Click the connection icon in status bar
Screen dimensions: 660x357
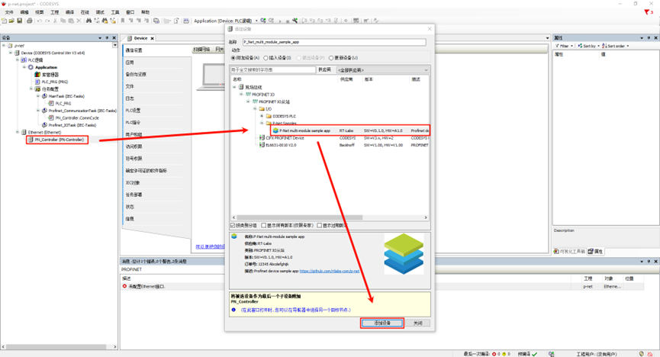click(552, 354)
